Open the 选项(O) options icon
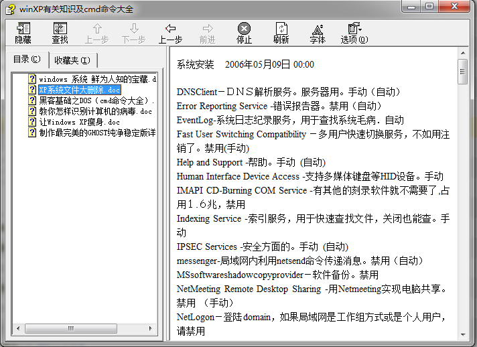The image size is (477, 347). pos(354,33)
